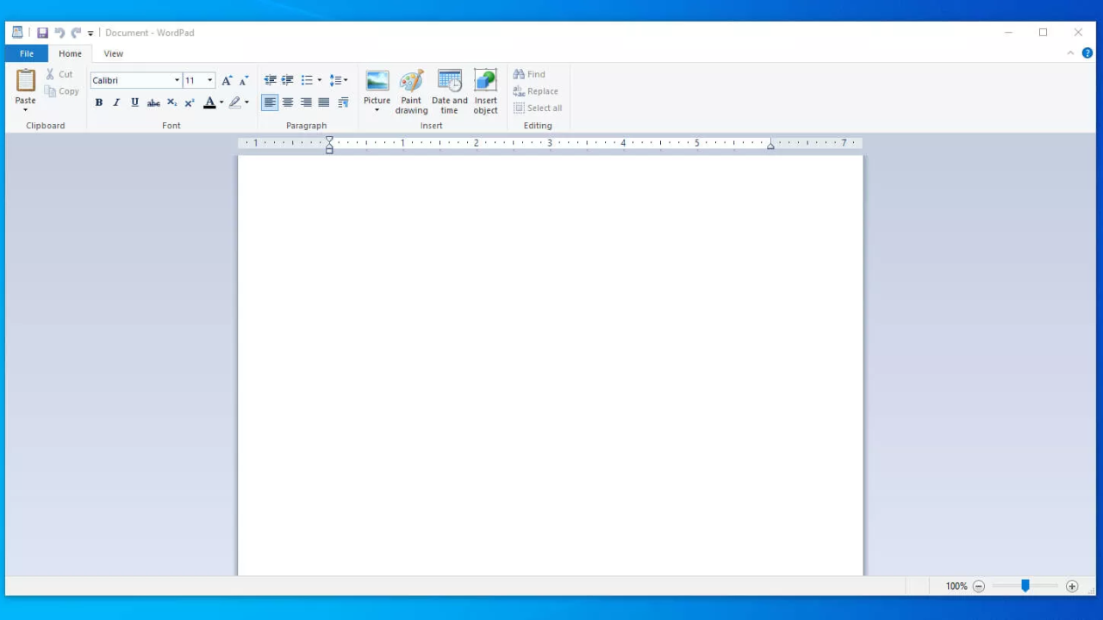The image size is (1103, 620).
Task: Click the Undo arrow in title bar
Action: click(x=59, y=33)
